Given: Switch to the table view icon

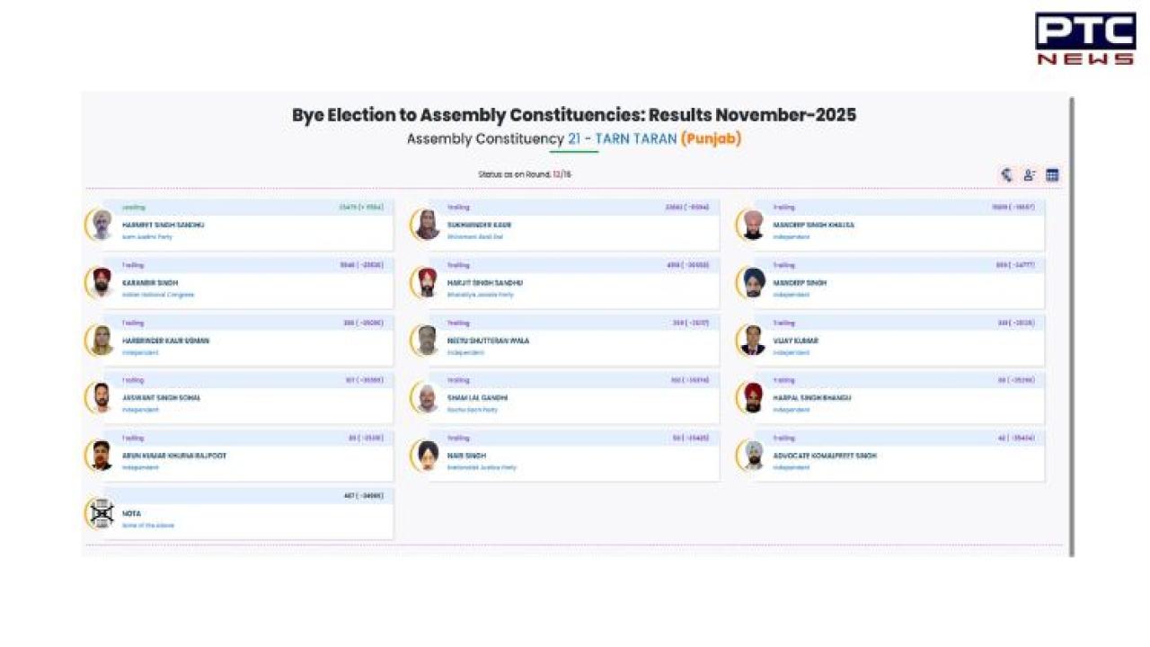Looking at the screenshot, I should click(x=1052, y=175).
